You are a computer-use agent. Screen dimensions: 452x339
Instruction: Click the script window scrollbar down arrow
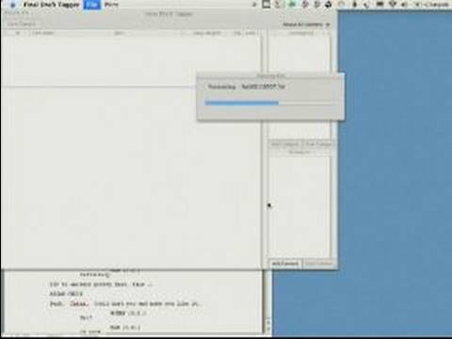click(x=268, y=329)
